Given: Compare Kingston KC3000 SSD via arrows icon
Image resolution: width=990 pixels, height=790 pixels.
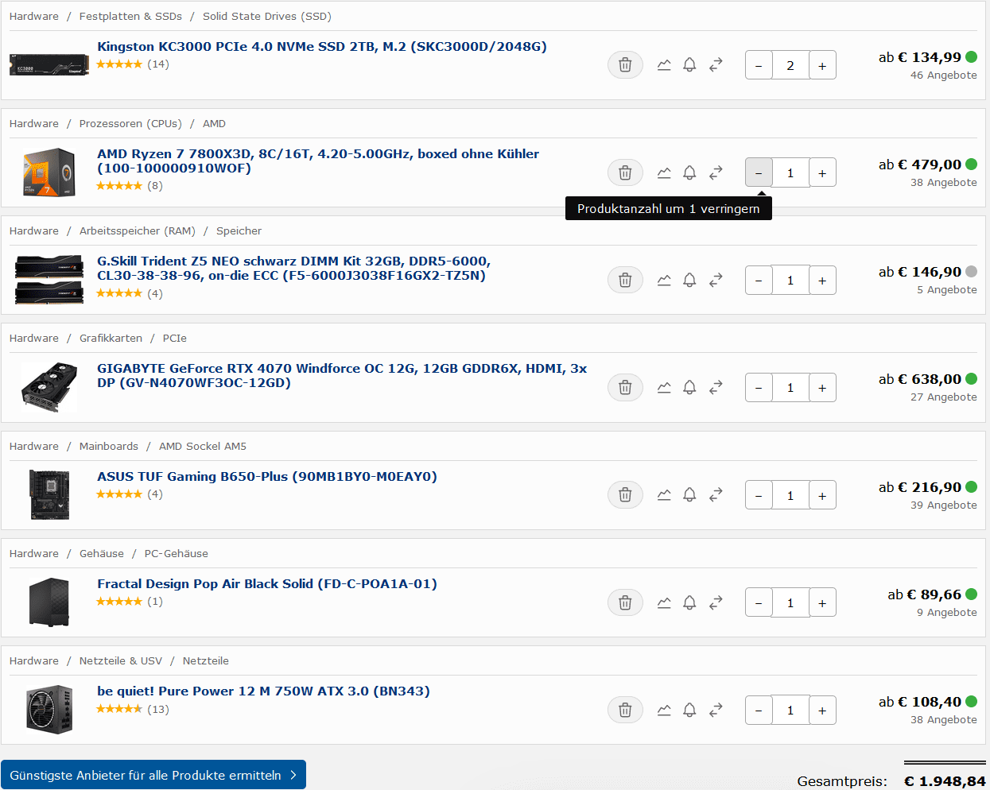Looking at the screenshot, I should 716,65.
